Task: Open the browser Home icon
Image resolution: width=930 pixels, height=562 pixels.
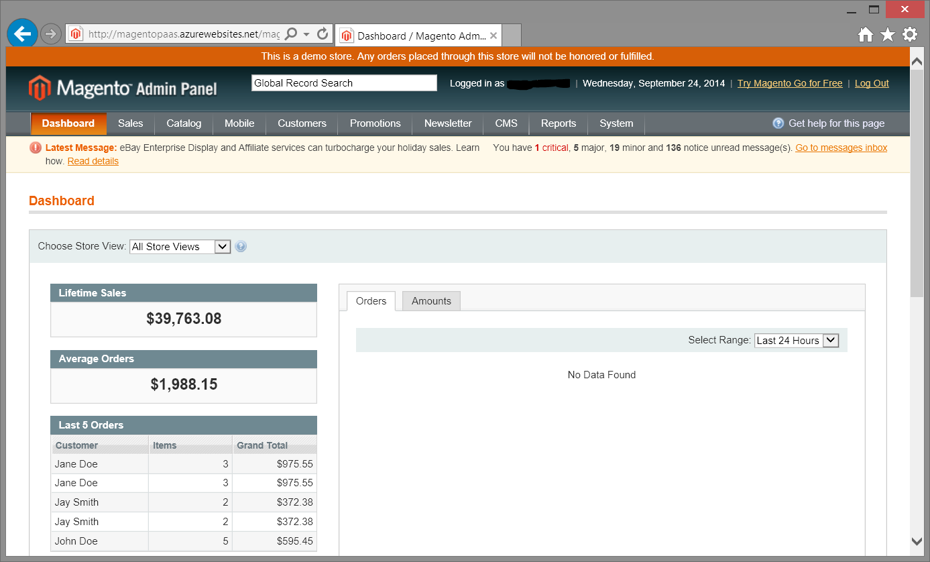Action: [x=866, y=35]
